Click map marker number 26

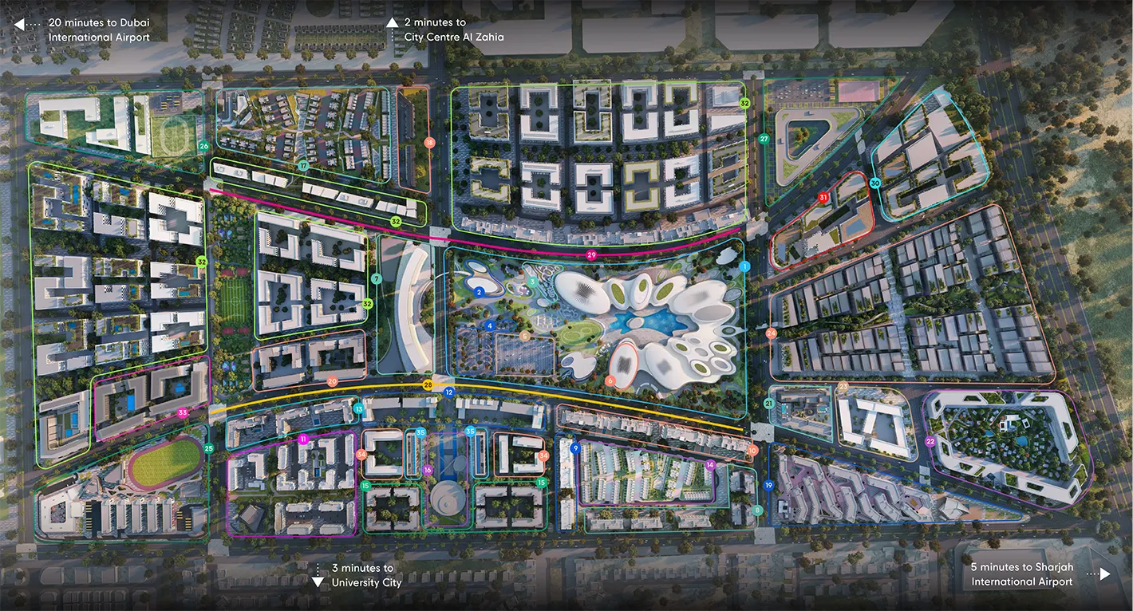coord(204,146)
